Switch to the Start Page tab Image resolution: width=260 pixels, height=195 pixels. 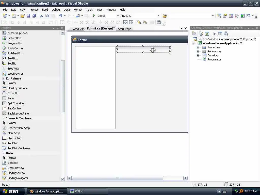(124, 29)
